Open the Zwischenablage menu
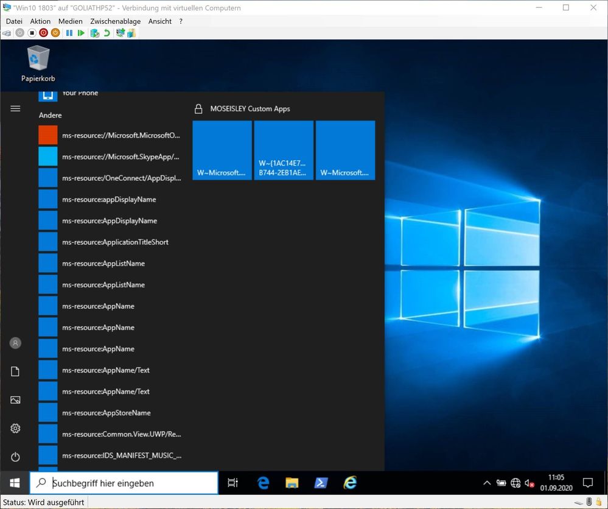 pyautogui.click(x=115, y=21)
